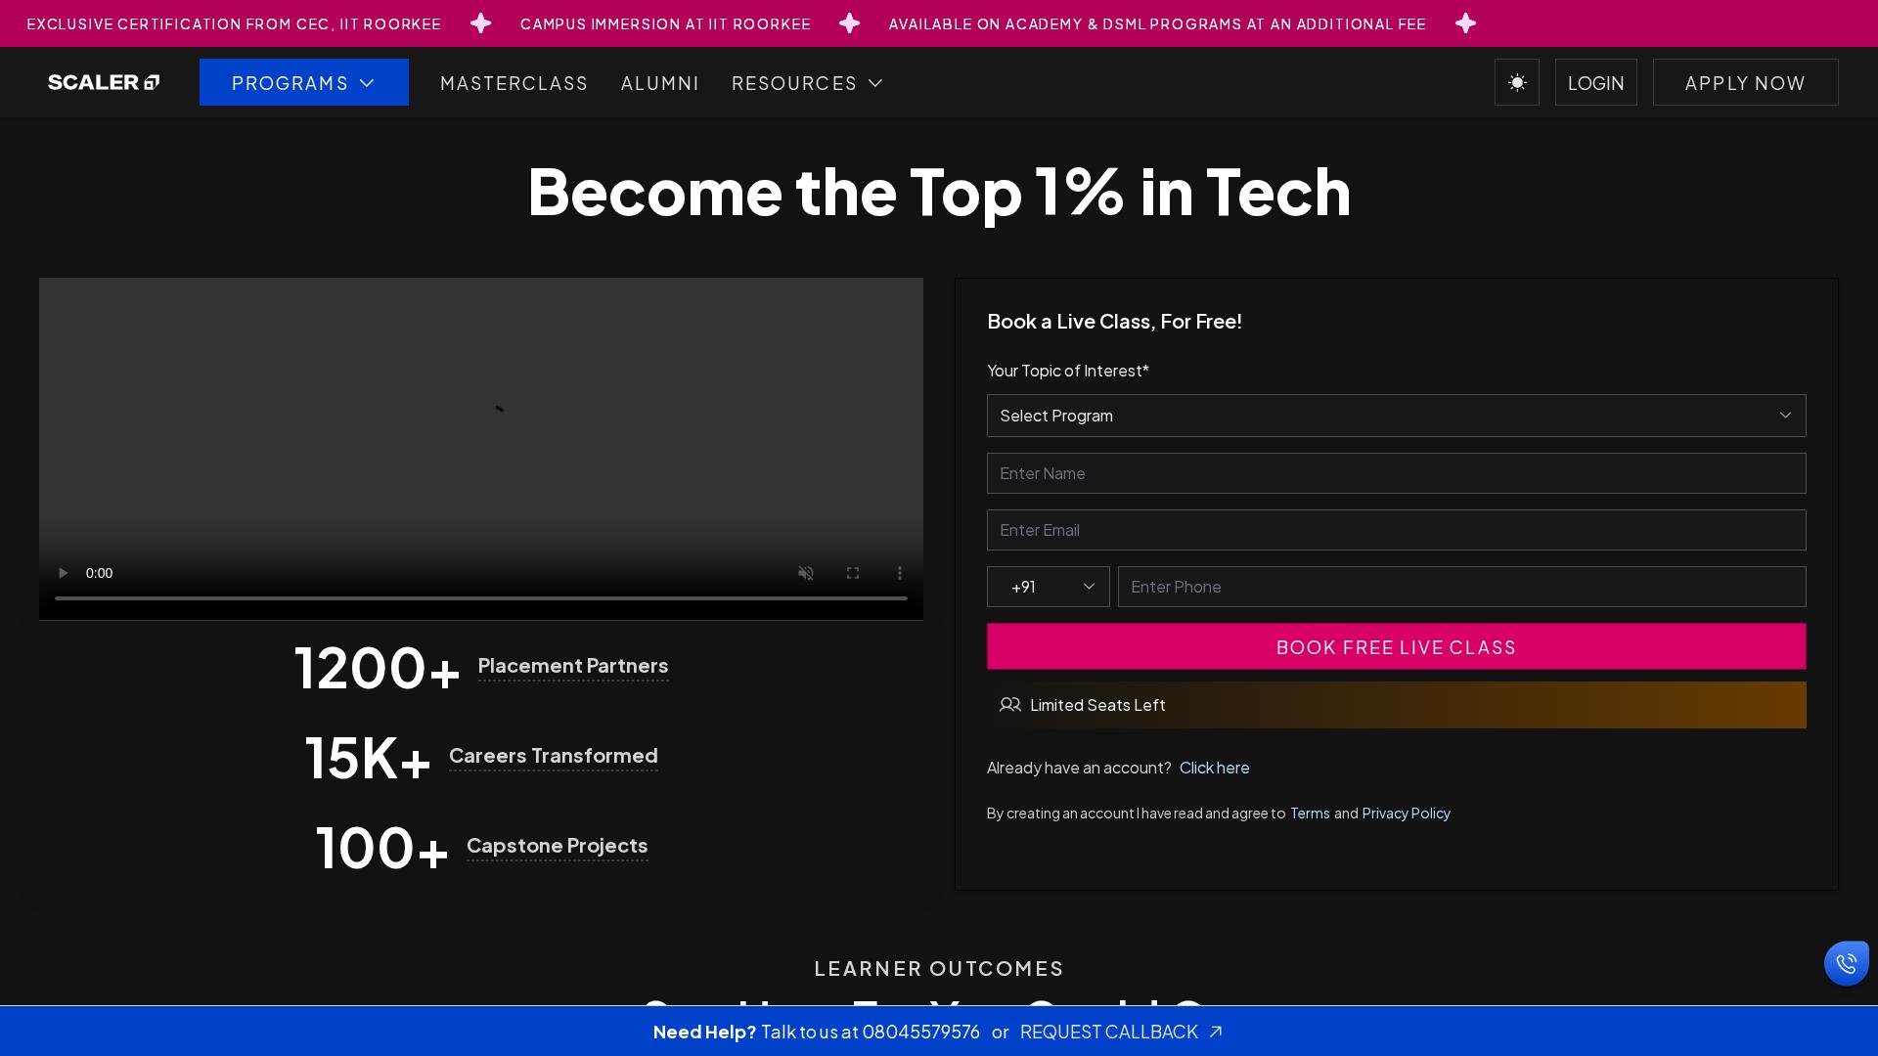
Task: Click the Limited Seats Left banner
Action: pos(1397,705)
